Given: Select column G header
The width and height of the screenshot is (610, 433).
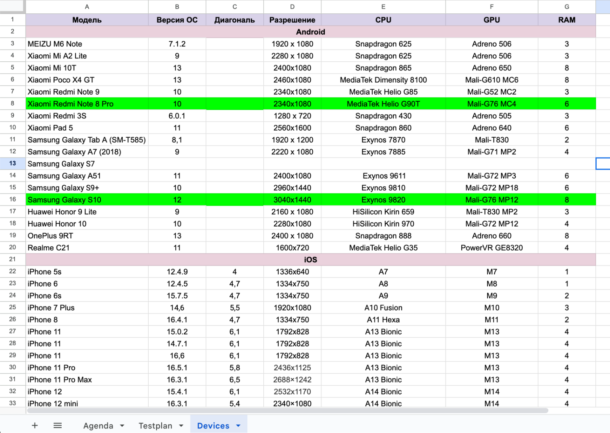Looking at the screenshot, I should [566, 7].
